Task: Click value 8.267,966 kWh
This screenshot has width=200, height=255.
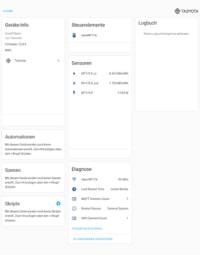Action: pos(118,74)
